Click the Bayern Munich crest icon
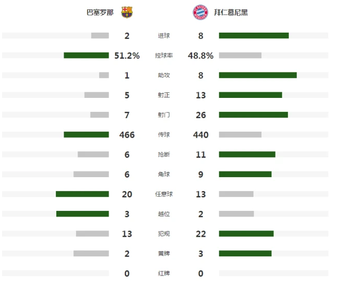Image resolution: width=338 pixels, height=287 pixels. 200,12
